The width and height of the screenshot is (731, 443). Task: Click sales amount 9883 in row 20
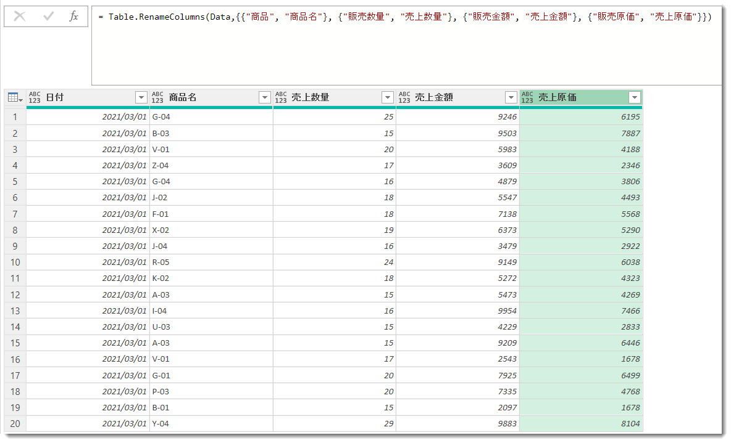457,423
